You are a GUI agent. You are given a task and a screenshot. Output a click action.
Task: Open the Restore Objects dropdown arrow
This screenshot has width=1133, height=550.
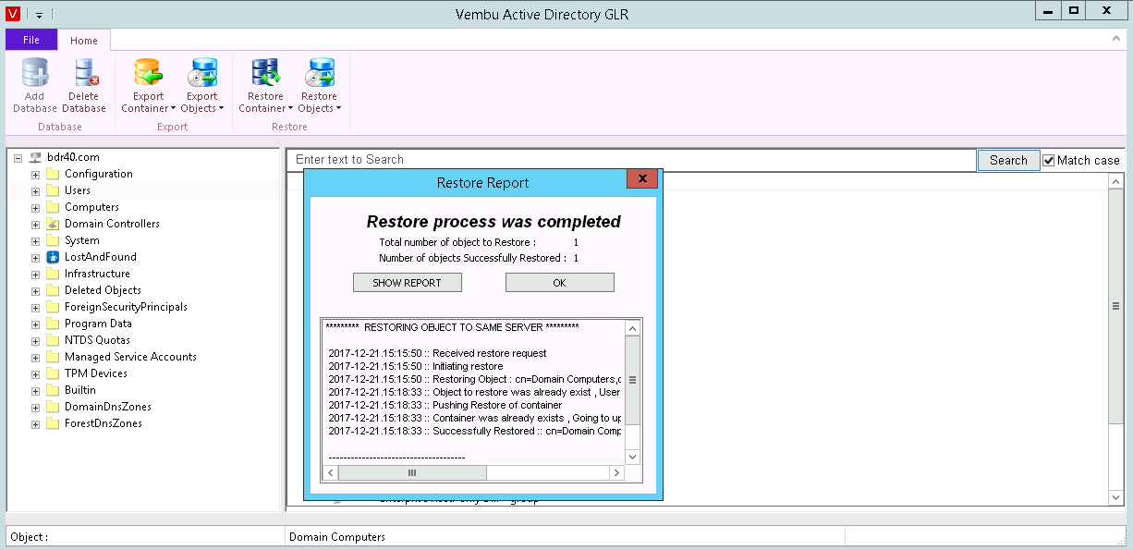click(339, 109)
